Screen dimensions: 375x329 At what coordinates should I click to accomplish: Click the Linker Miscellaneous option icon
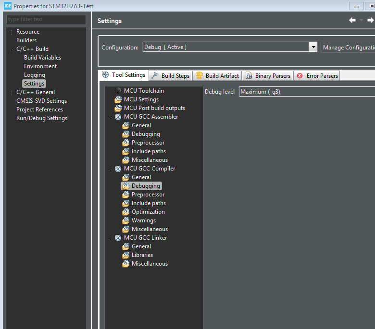(126, 264)
